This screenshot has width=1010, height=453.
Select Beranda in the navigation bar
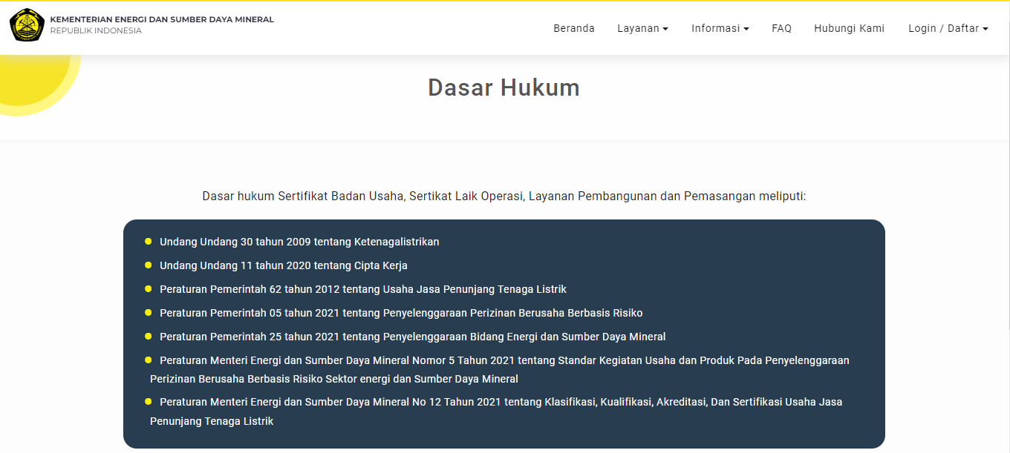pyautogui.click(x=573, y=28)
